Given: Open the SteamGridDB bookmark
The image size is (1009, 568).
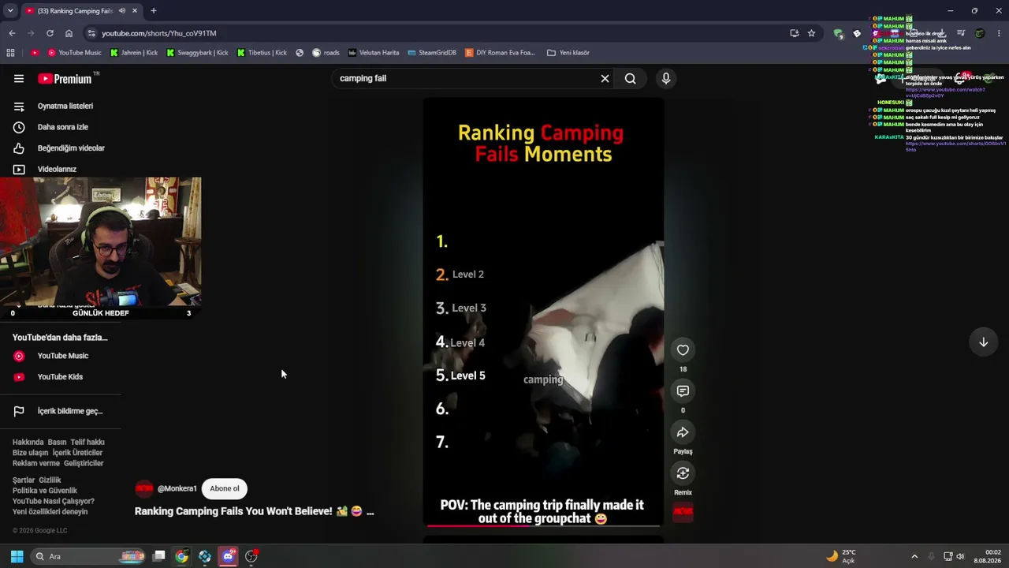Looking at the screenshot, I should [432, 53].
